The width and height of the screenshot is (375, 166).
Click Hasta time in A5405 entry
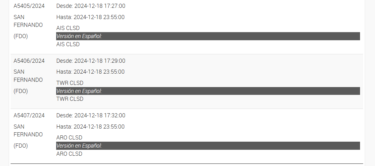click(90, 17)
